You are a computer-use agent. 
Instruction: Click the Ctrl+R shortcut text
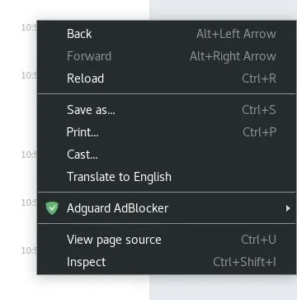259,79
